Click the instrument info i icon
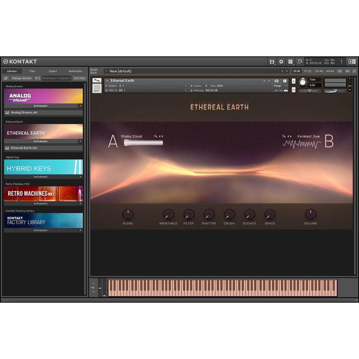This screenshot has width=359, height=359. tap(285, 81)
